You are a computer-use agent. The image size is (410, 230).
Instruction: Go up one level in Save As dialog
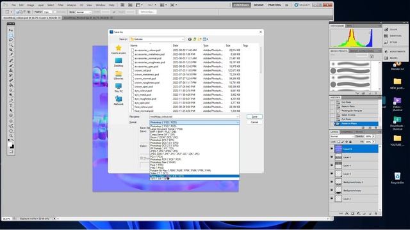click(195, 39)
